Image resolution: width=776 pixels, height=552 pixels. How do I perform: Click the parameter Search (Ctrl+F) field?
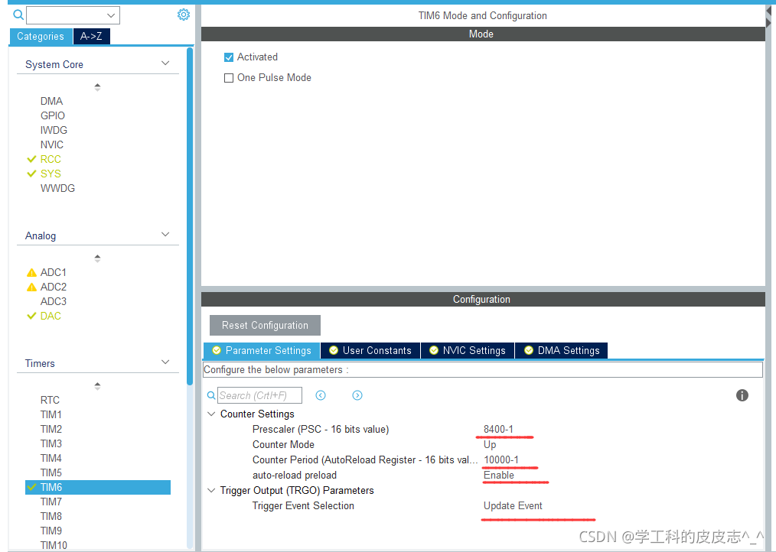[259, 396]
